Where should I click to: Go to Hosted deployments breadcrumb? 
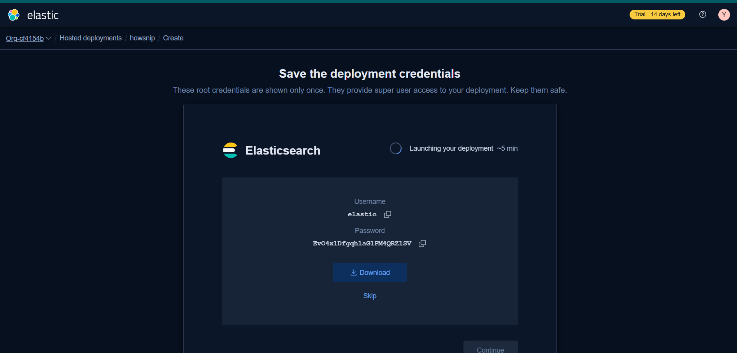pos(91,38)
